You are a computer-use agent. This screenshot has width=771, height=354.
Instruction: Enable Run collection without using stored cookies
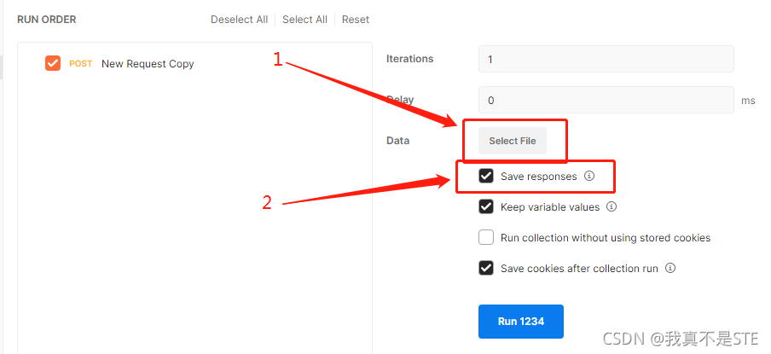click(x=486, y=237)
